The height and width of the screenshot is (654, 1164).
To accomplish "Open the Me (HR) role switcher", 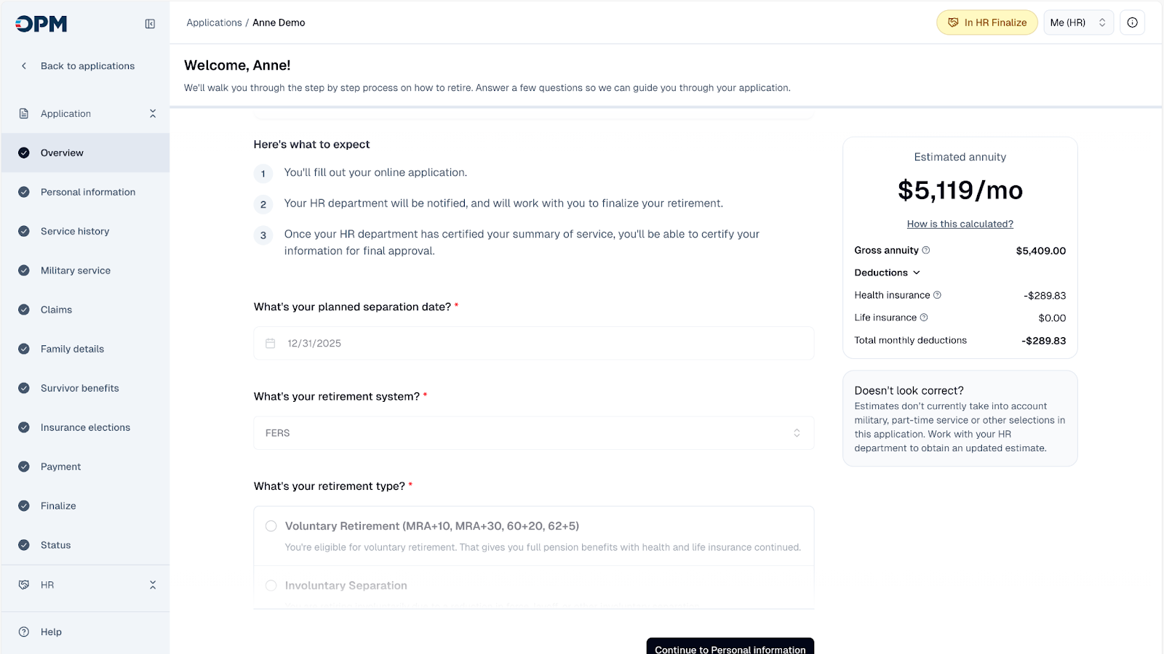I will tap(1077, 23).
